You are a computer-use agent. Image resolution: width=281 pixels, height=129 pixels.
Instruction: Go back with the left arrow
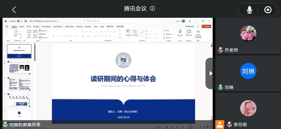[x=14, y=10]
